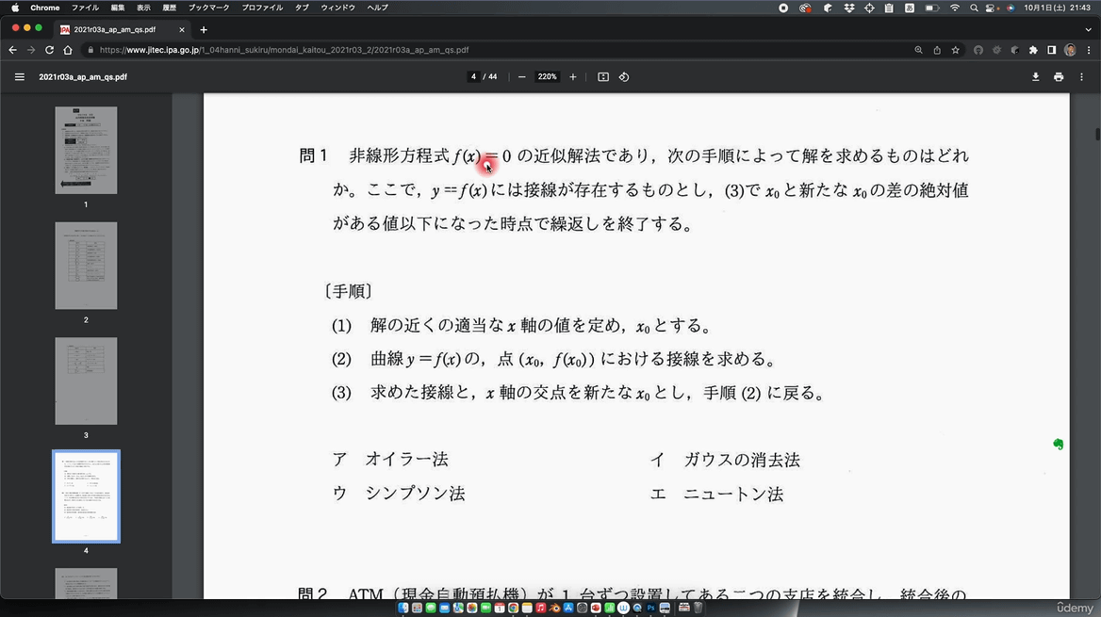This screenshot has height=617, width=1101.
Task: Open Dropbox in the menu bar
Action: (x=849, y=8)
